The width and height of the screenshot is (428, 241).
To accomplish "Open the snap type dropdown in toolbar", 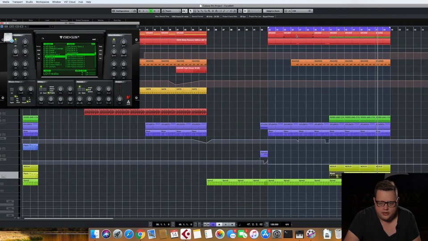I will [x=255, y=11].
